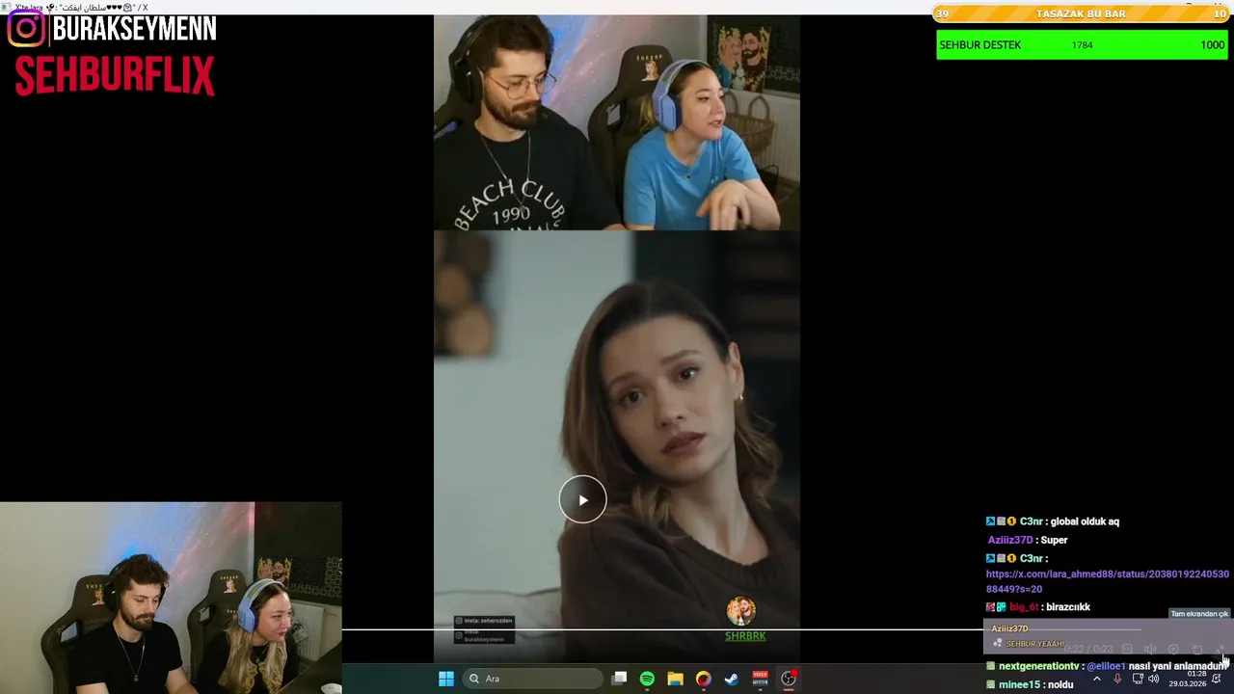Click the top reaction webcam in video

(x=616, y=122)
